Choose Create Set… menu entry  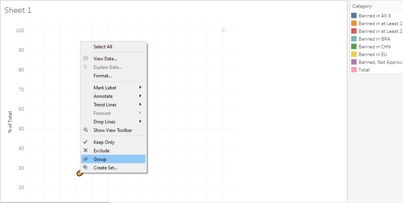click(113, 168)
